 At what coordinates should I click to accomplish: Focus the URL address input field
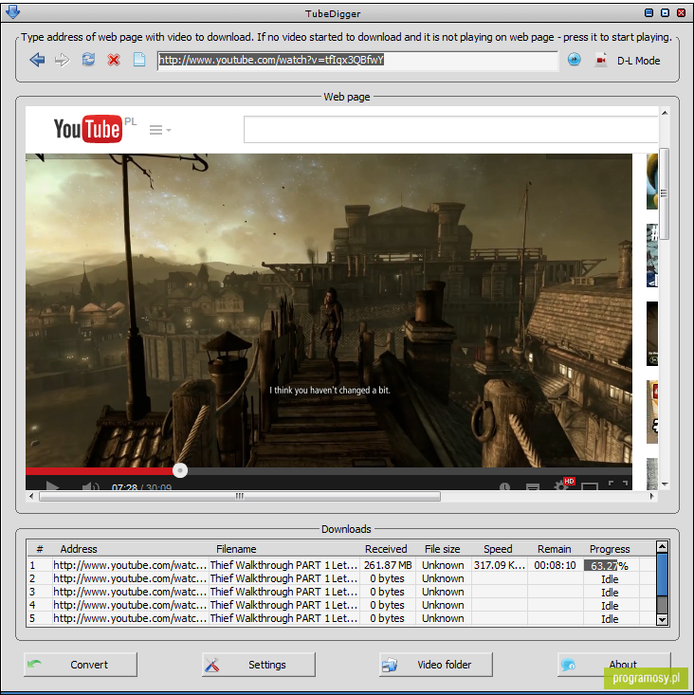point(357,61)
